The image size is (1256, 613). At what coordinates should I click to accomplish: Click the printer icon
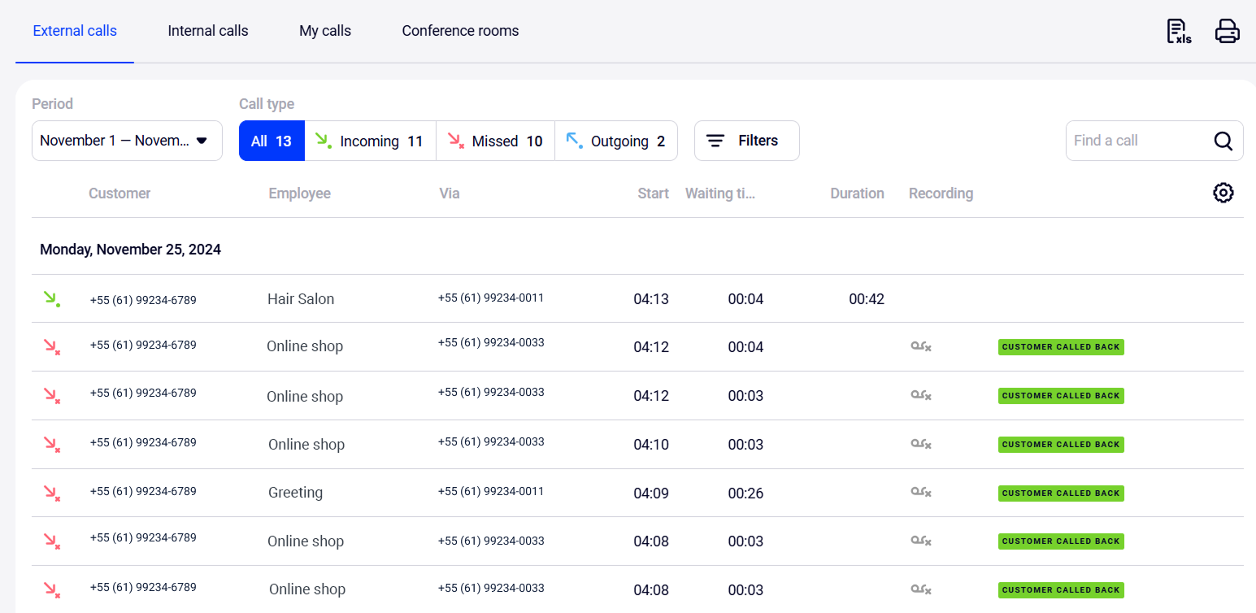[1227, 32]
